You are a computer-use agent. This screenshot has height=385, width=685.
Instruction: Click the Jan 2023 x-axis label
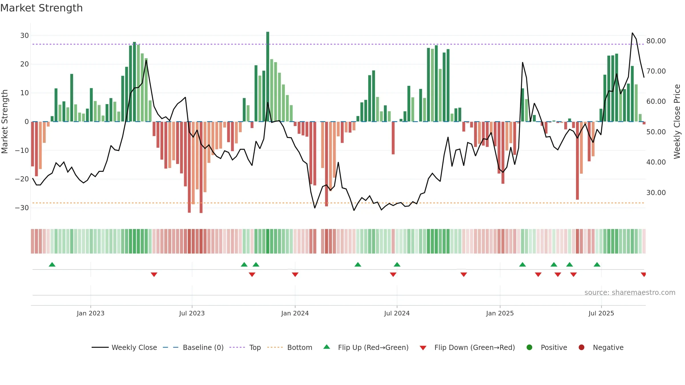coord(90,313)
